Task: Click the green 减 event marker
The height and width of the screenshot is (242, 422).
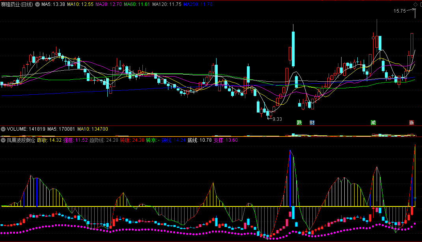Action: click(x=373, y=123)
